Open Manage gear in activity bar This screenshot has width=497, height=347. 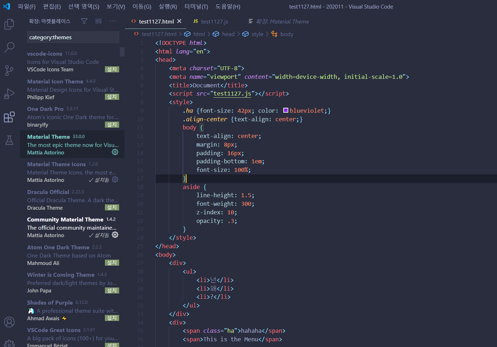point(9,343)
